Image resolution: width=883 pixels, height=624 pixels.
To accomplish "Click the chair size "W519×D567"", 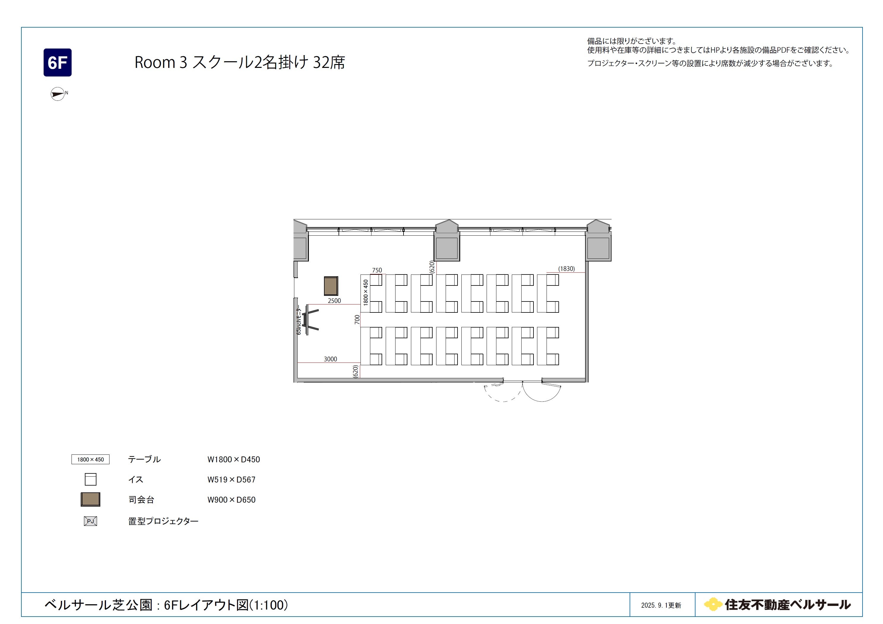I will point(231,480).
